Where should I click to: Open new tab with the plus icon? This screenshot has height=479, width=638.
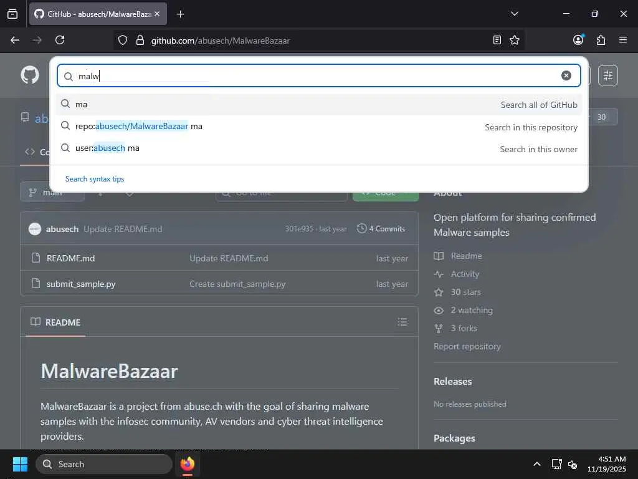[x=180, y=14]
